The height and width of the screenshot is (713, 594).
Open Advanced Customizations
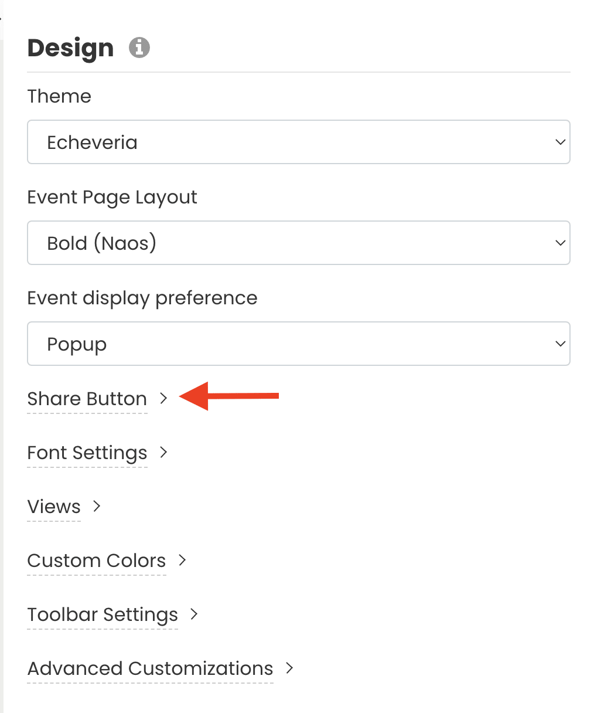(150, 668)
